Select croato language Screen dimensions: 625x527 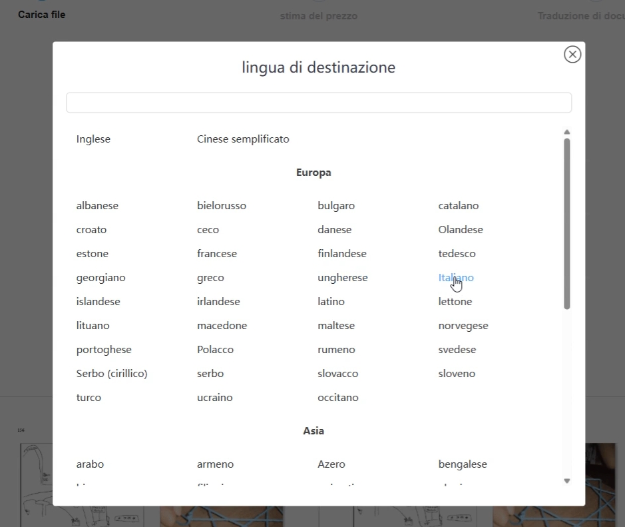click(91, 230)
